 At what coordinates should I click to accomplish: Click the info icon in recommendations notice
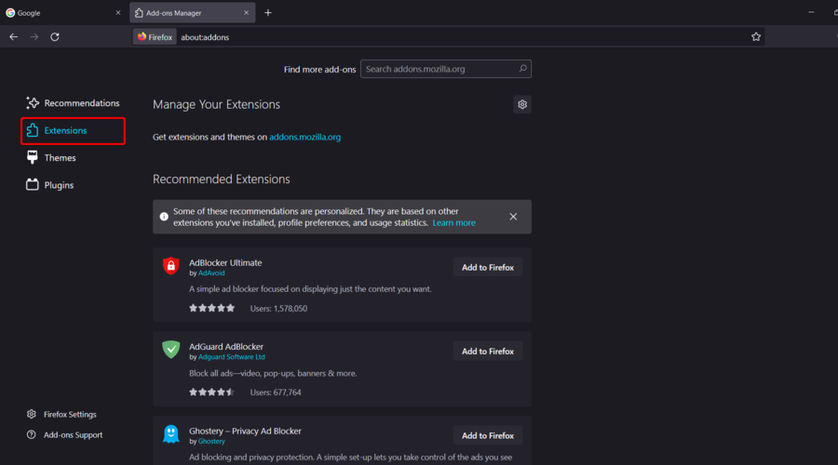click(x=164, y=217)
